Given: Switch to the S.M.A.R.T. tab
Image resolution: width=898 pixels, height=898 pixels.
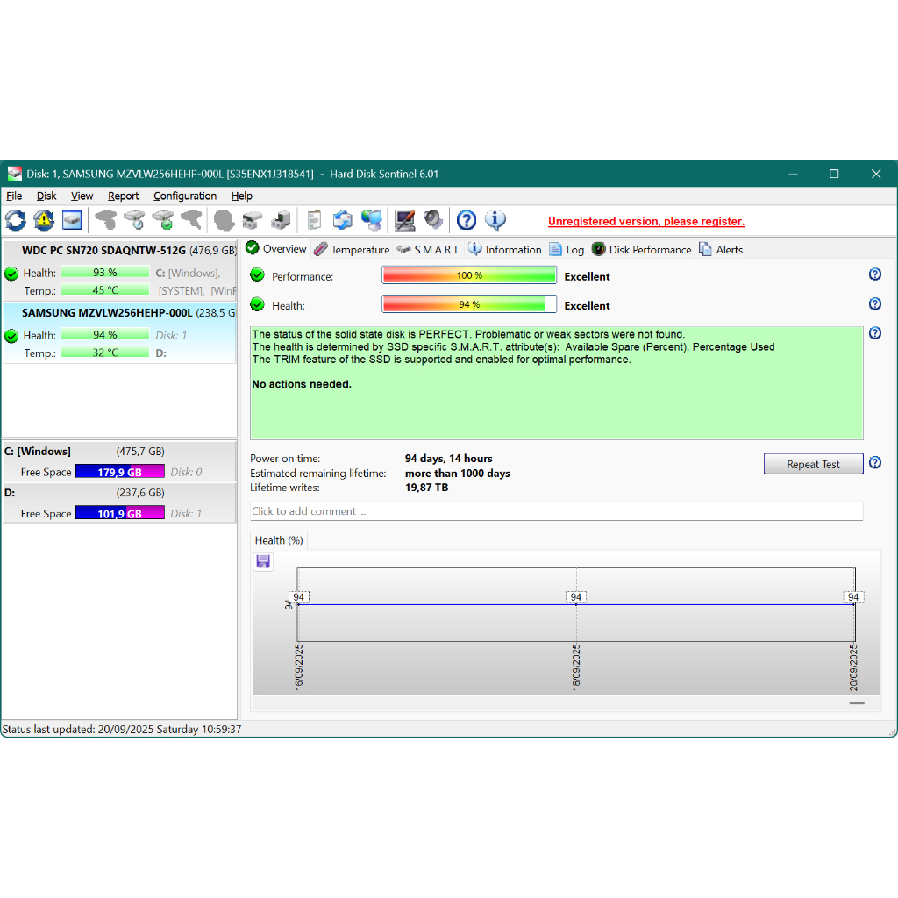Looking at the screenshot, I should (429, 250).
